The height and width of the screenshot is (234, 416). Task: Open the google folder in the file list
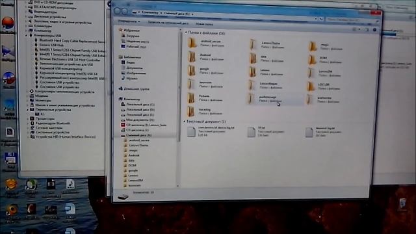205,70
